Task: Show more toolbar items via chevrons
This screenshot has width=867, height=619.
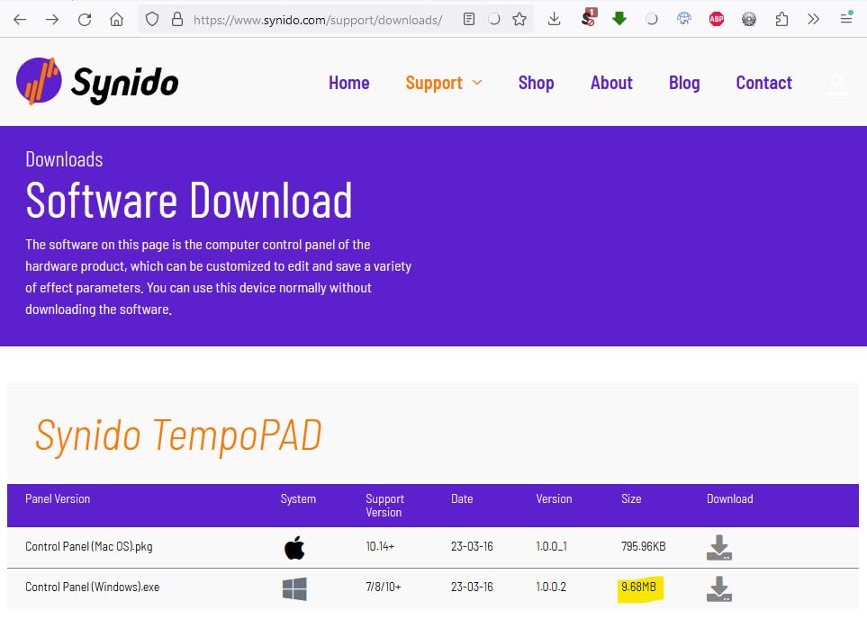Action: [813, 19]
